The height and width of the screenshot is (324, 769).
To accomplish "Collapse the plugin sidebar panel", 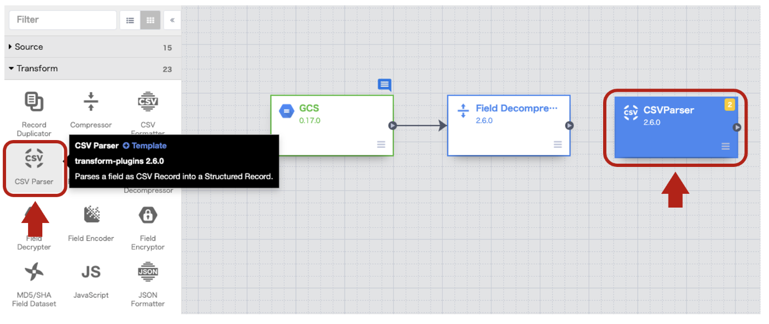I will [172, 20].
